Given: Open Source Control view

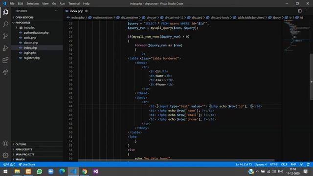Looking at the screenshot, I should [5, 36].
